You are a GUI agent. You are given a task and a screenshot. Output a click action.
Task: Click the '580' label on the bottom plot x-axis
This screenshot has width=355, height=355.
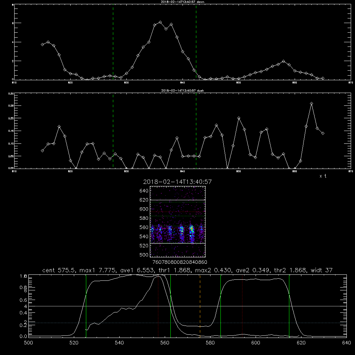210,343
